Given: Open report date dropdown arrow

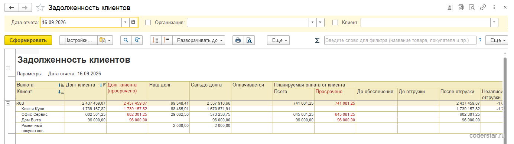Looking at the screenshot, I should [126, 22].
